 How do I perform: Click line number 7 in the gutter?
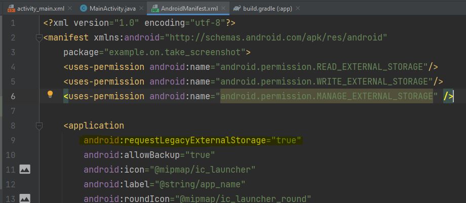tap(13, 111)
